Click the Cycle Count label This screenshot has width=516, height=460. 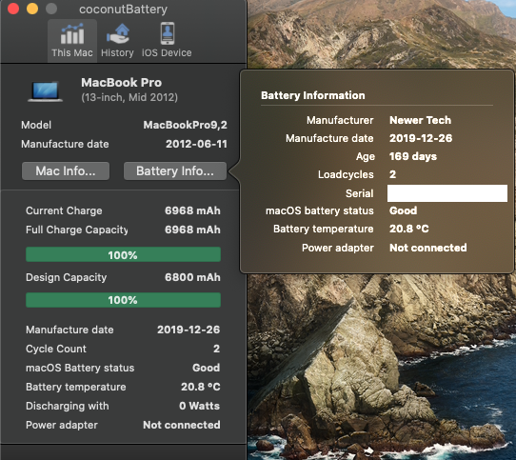(x=56, y=349)
